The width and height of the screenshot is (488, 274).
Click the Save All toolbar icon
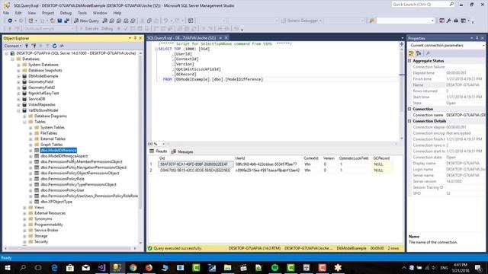click(x=66, y=21)
